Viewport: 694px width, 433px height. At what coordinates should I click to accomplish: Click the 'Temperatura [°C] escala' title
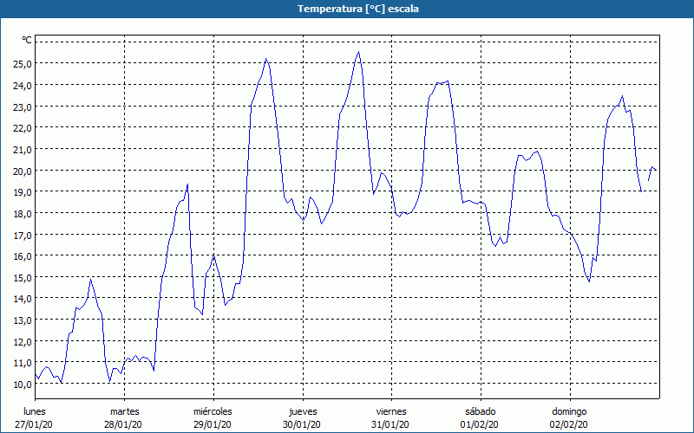[x=358, y=9]
